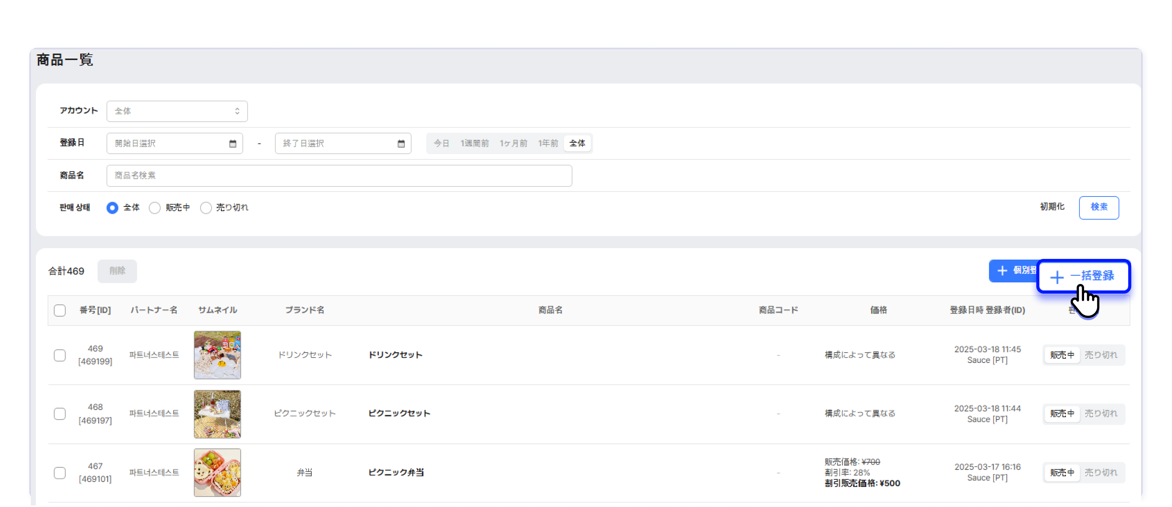The height and width of the screenshot is (507, 1172).
Task: Select the 販売中 sales status radio
Action: click(x=155, y=208)
